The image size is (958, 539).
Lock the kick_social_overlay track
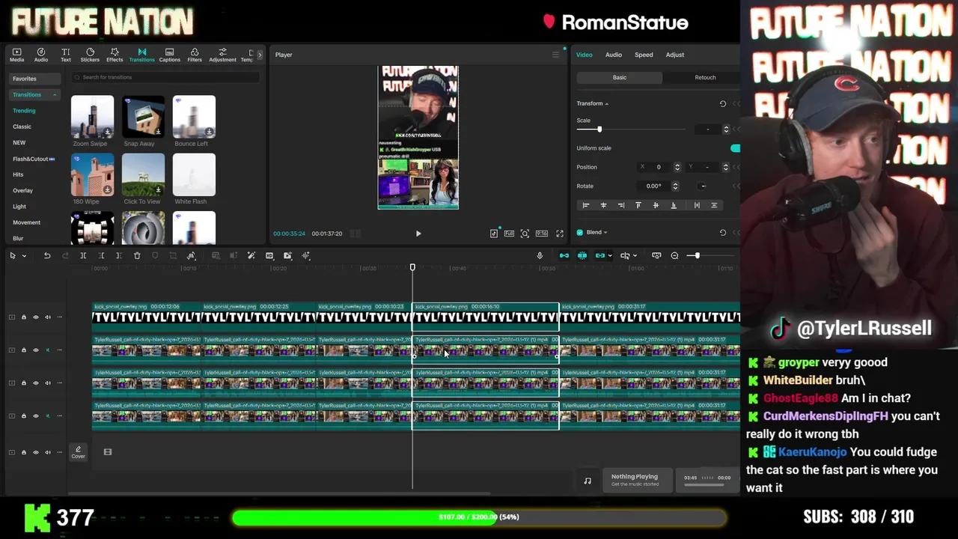pyautogui.click(x=23, y=317)
